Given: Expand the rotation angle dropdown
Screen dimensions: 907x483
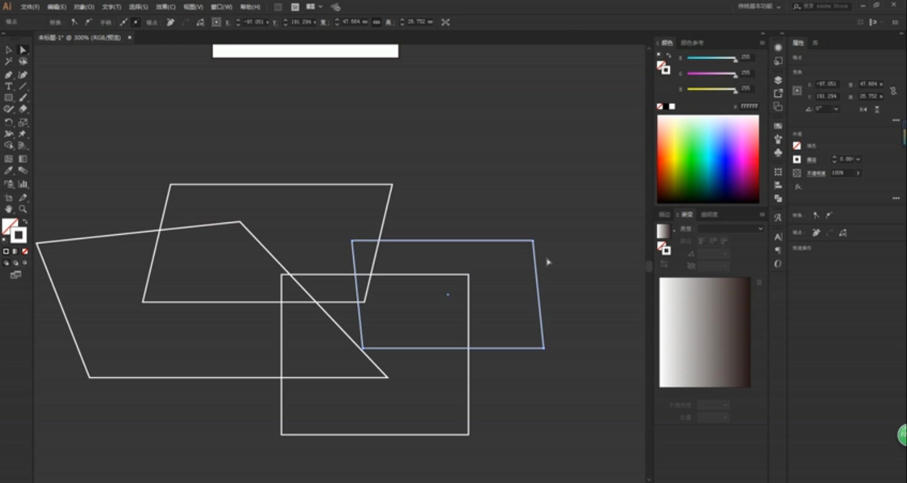Looking at the screenshot, I should (836, 109).
